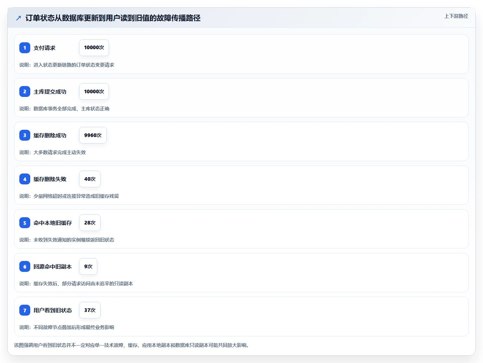This screenshot has width=483, height=363.
Task: Click the 用户看到旧状态 step title
Action: pos(53,310)
